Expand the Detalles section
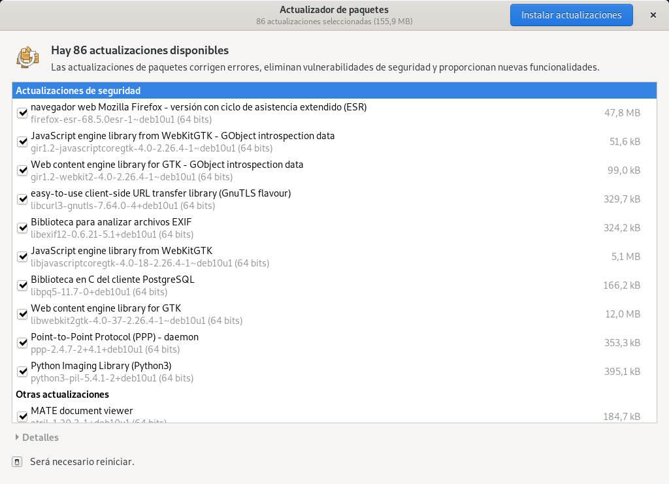This screenshot has width=669, height=484. (x=36, y=437)
